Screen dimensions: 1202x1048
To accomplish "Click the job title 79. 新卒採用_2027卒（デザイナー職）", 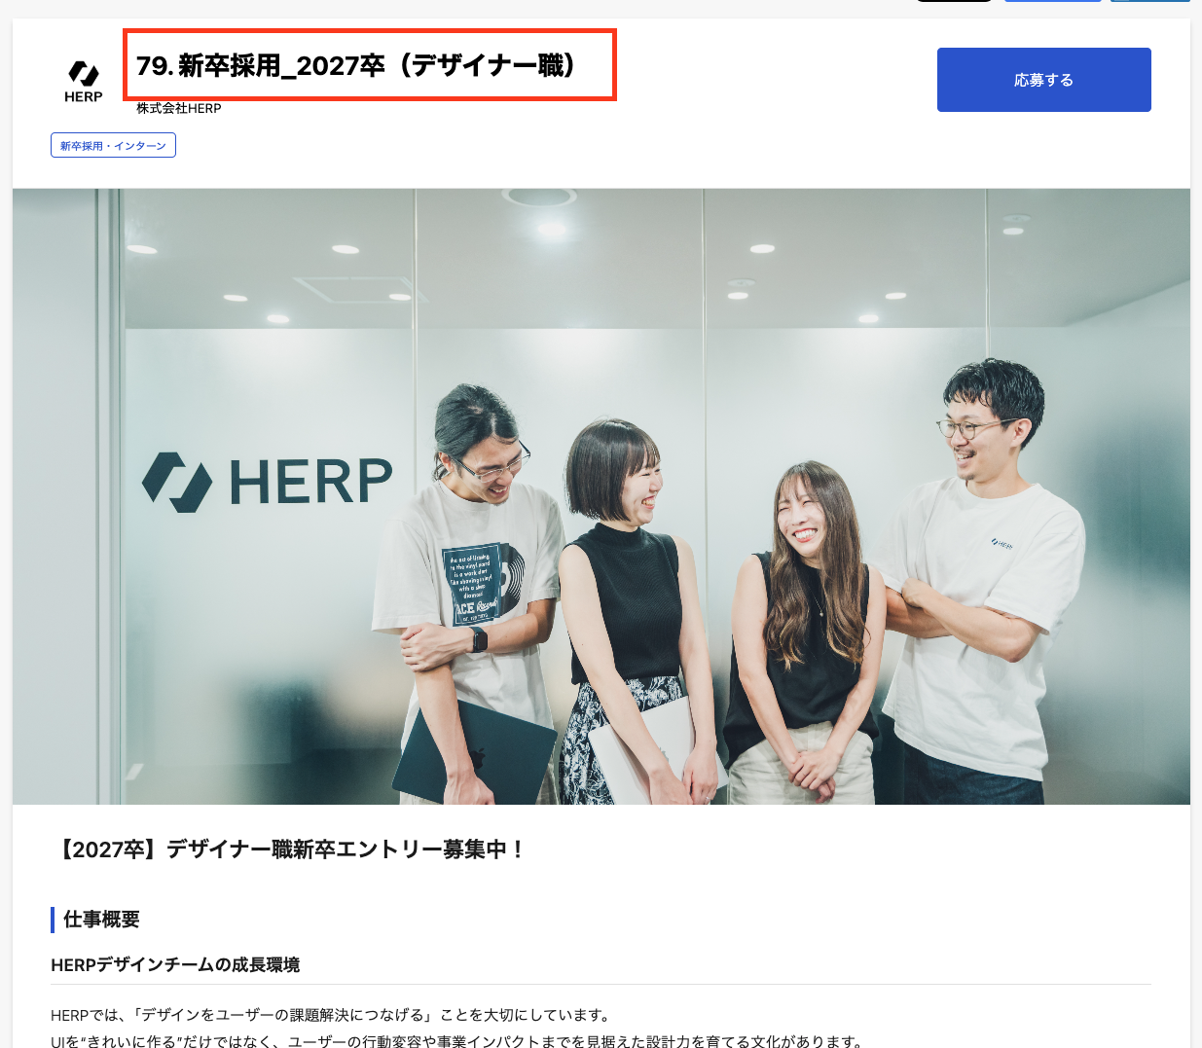I will pos(357,65).
